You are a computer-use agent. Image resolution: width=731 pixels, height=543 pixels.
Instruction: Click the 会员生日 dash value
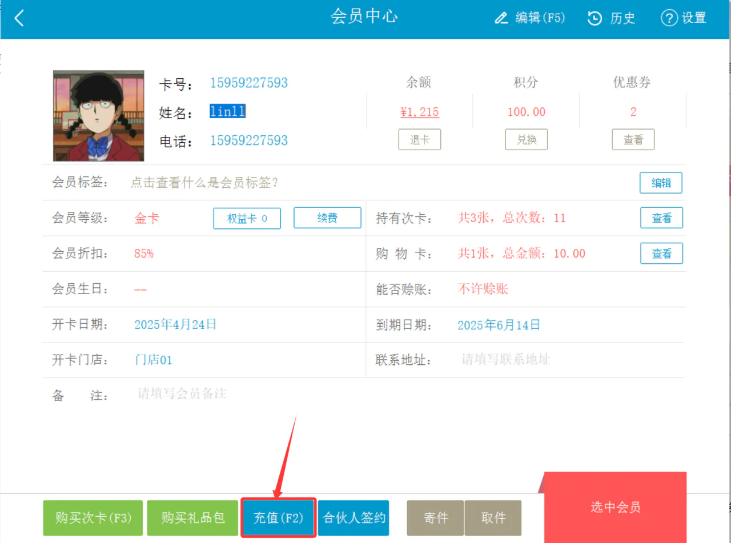(x=140, y=289)
